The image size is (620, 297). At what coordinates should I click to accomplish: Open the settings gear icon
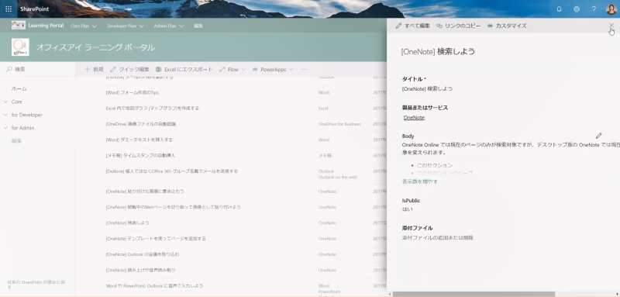pyautogui.click(x=577, y=9)
